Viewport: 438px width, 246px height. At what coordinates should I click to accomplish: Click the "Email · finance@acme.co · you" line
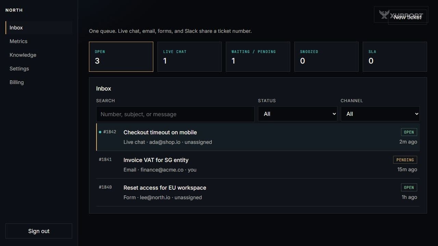(160, 170)
